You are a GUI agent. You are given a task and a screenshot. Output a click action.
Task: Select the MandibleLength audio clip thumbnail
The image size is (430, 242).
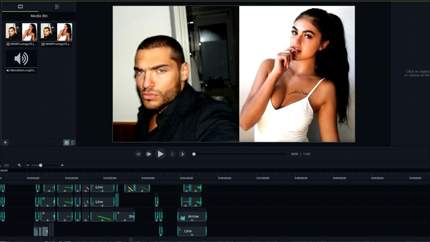(21, 59)
